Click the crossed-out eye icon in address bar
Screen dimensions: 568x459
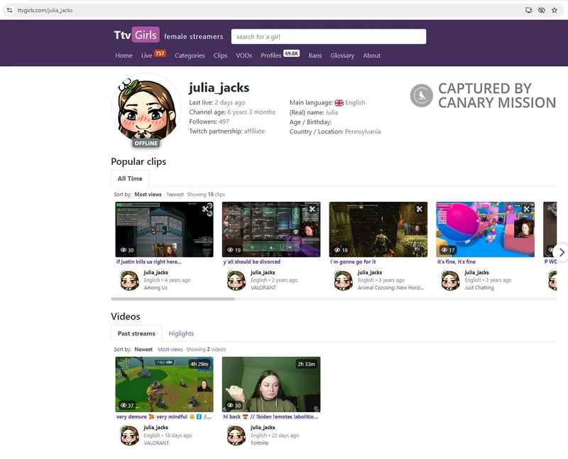tap(541, 10)
